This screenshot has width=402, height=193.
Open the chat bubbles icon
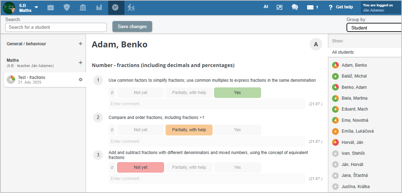(295, 7)
